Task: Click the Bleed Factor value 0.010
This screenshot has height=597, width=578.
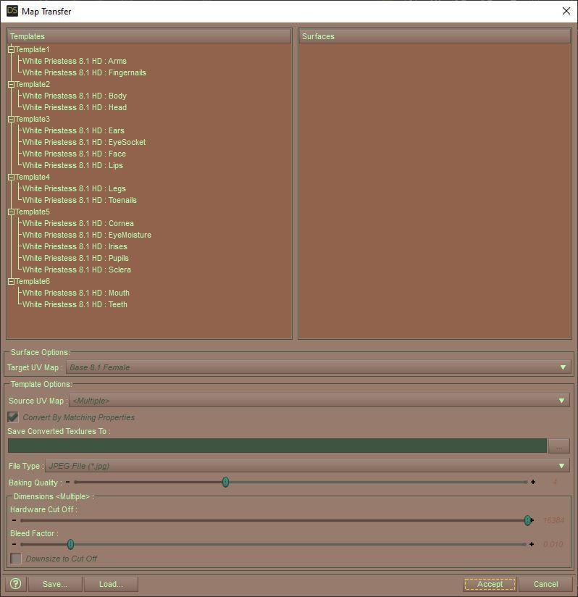Action: point(553,544)
